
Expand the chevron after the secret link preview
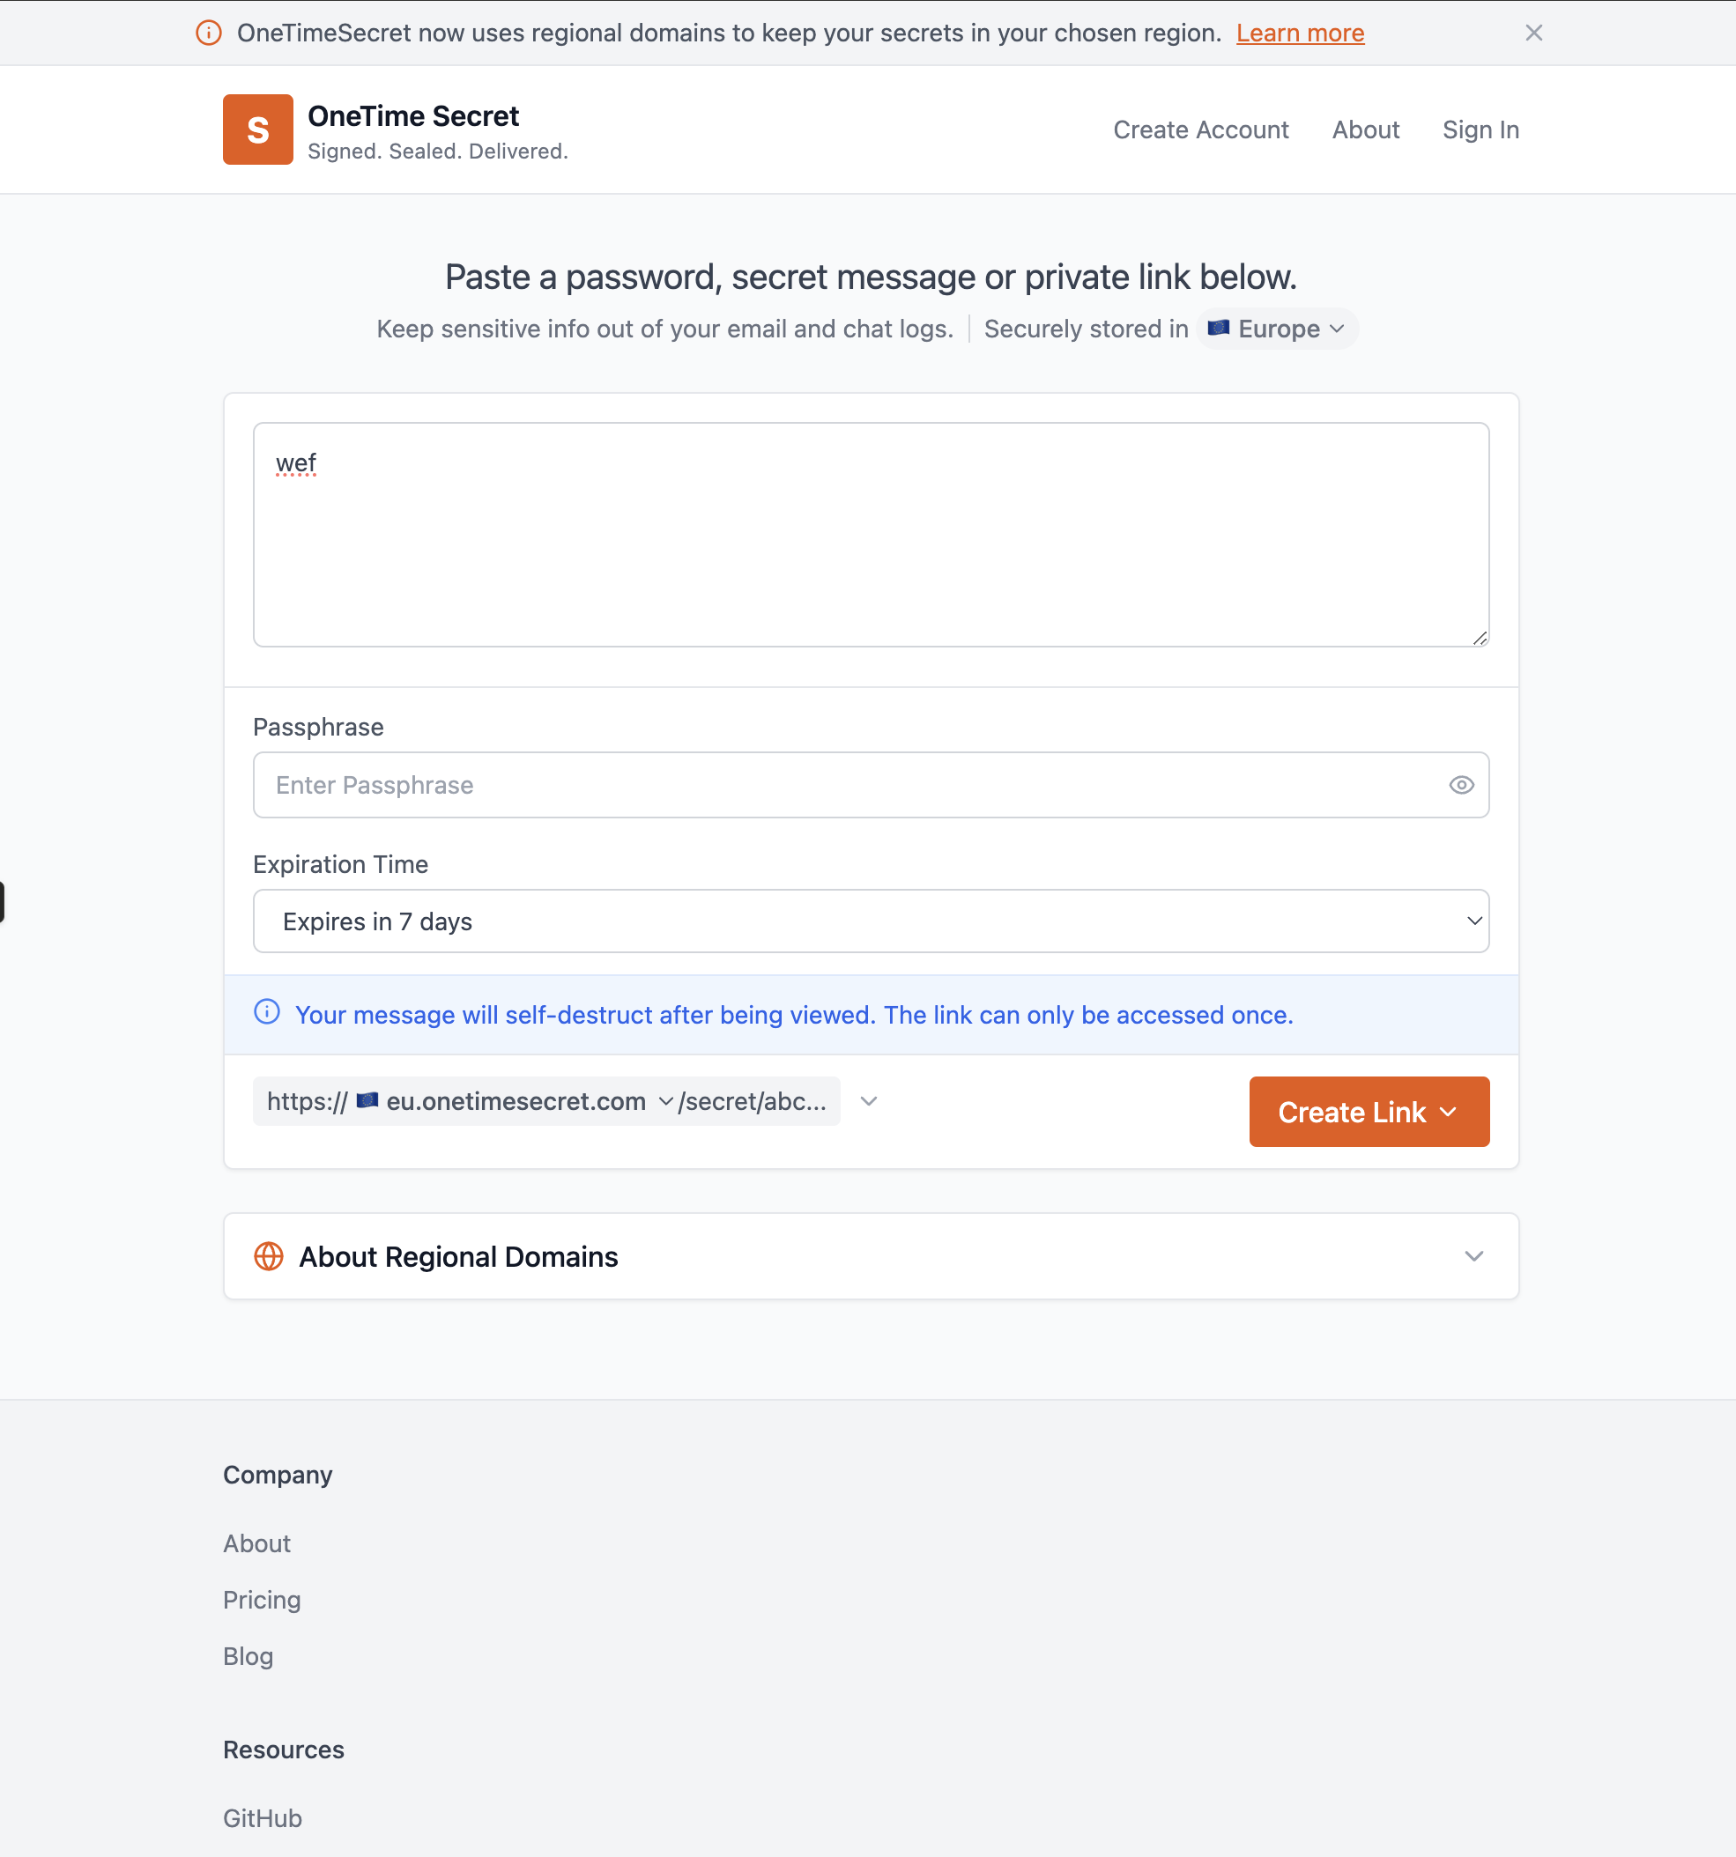[869, 1101]
